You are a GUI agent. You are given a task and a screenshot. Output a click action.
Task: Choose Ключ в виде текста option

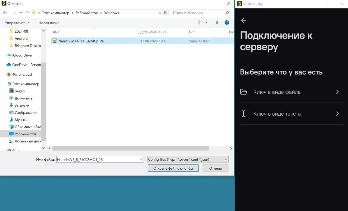click(x=292, y=114)
